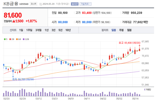Click the red 20-day moving average legend
Image resolution: width=156 pixels, height=102 pixels.
(x=12, y=39)
